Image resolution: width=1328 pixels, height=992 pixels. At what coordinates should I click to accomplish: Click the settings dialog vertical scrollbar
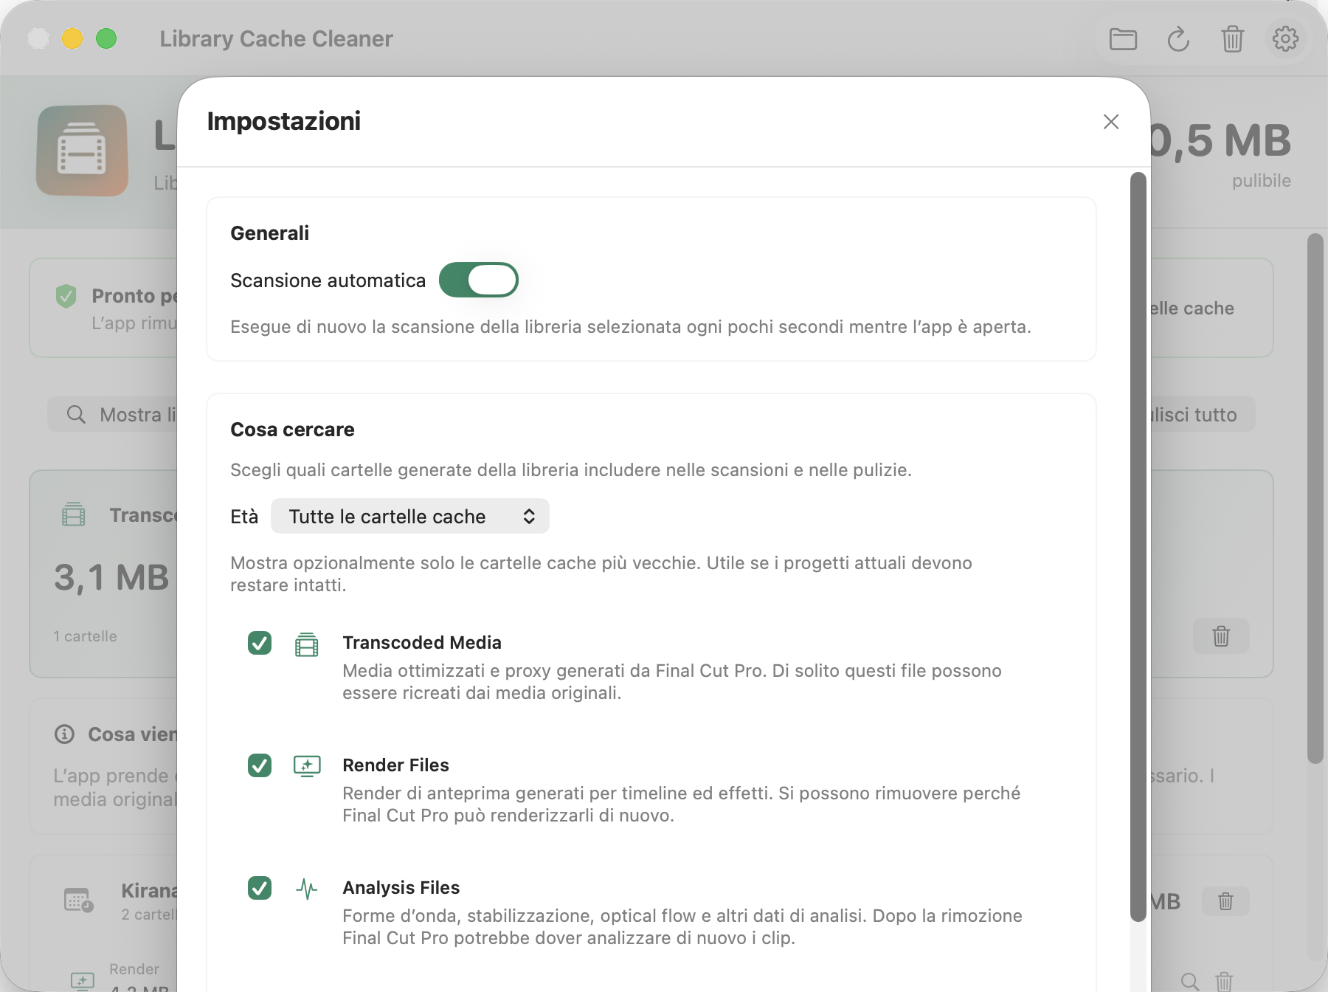(x=1138, y=546)
